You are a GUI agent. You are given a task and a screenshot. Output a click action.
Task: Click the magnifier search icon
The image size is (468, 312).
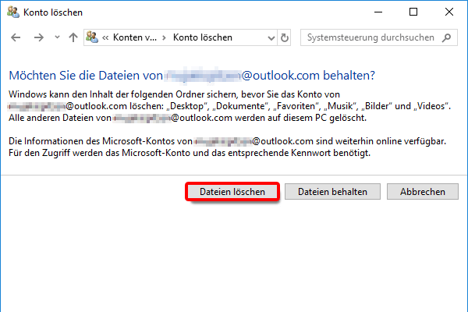[446, 37]
